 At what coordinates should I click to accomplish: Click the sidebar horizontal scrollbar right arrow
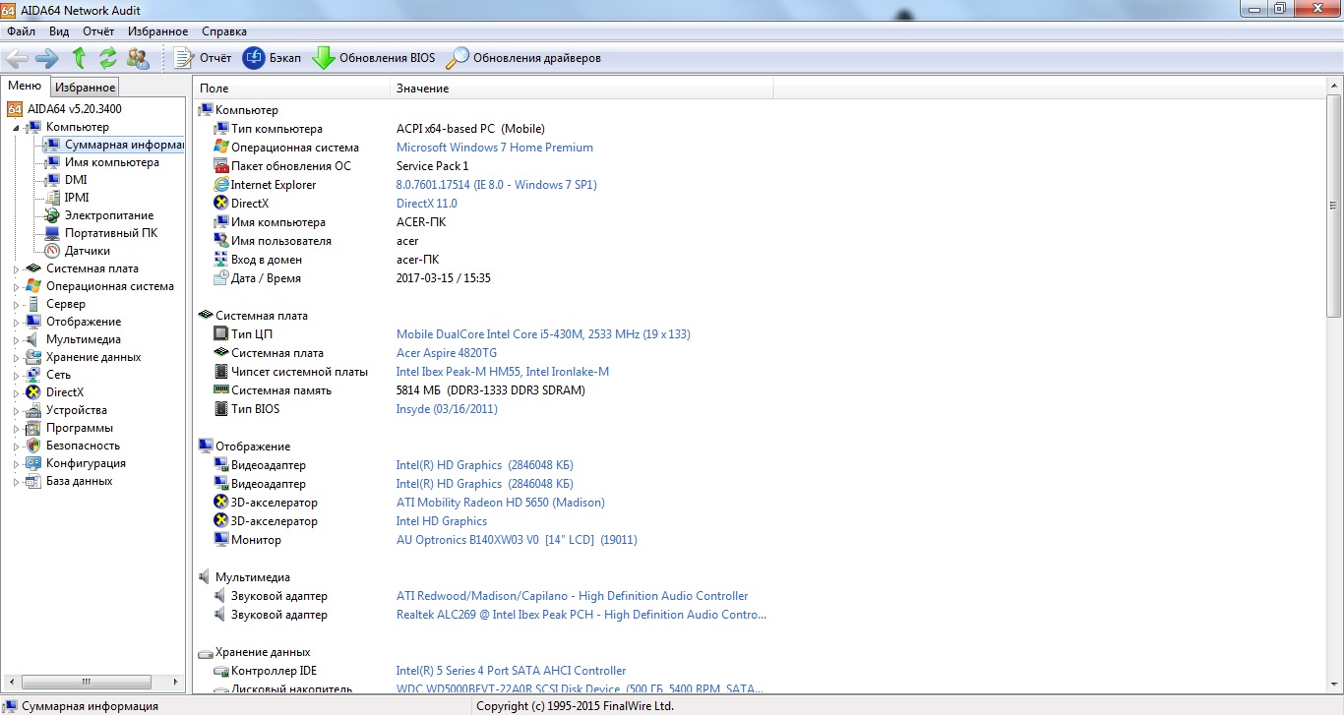177,682
